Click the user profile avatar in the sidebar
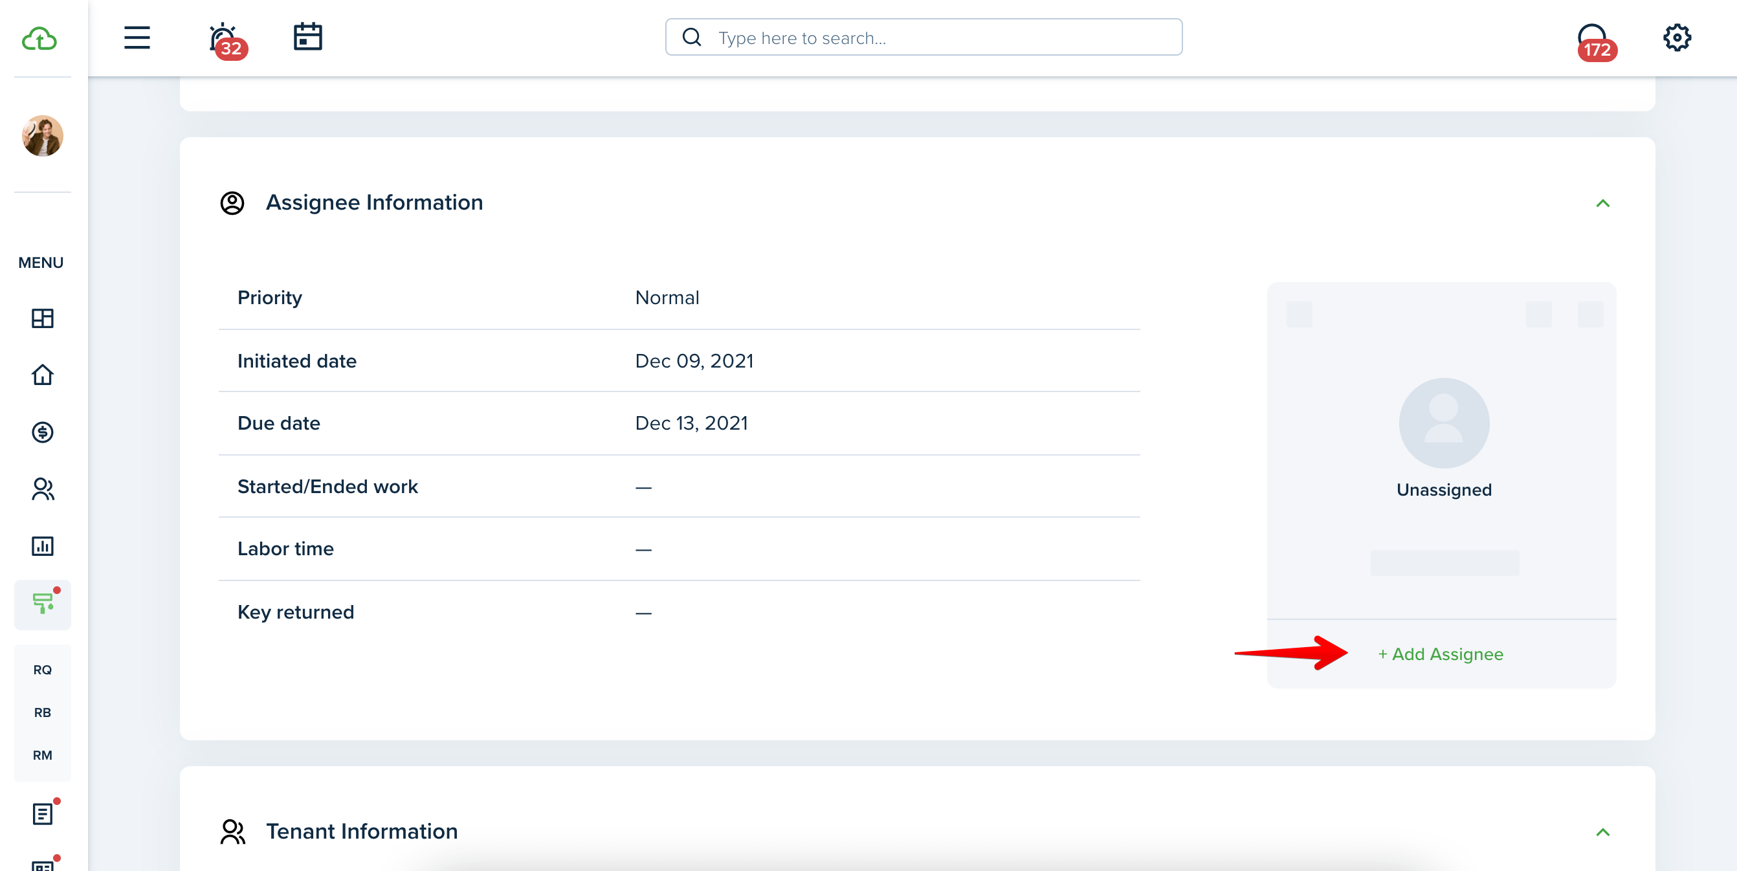 43,135
